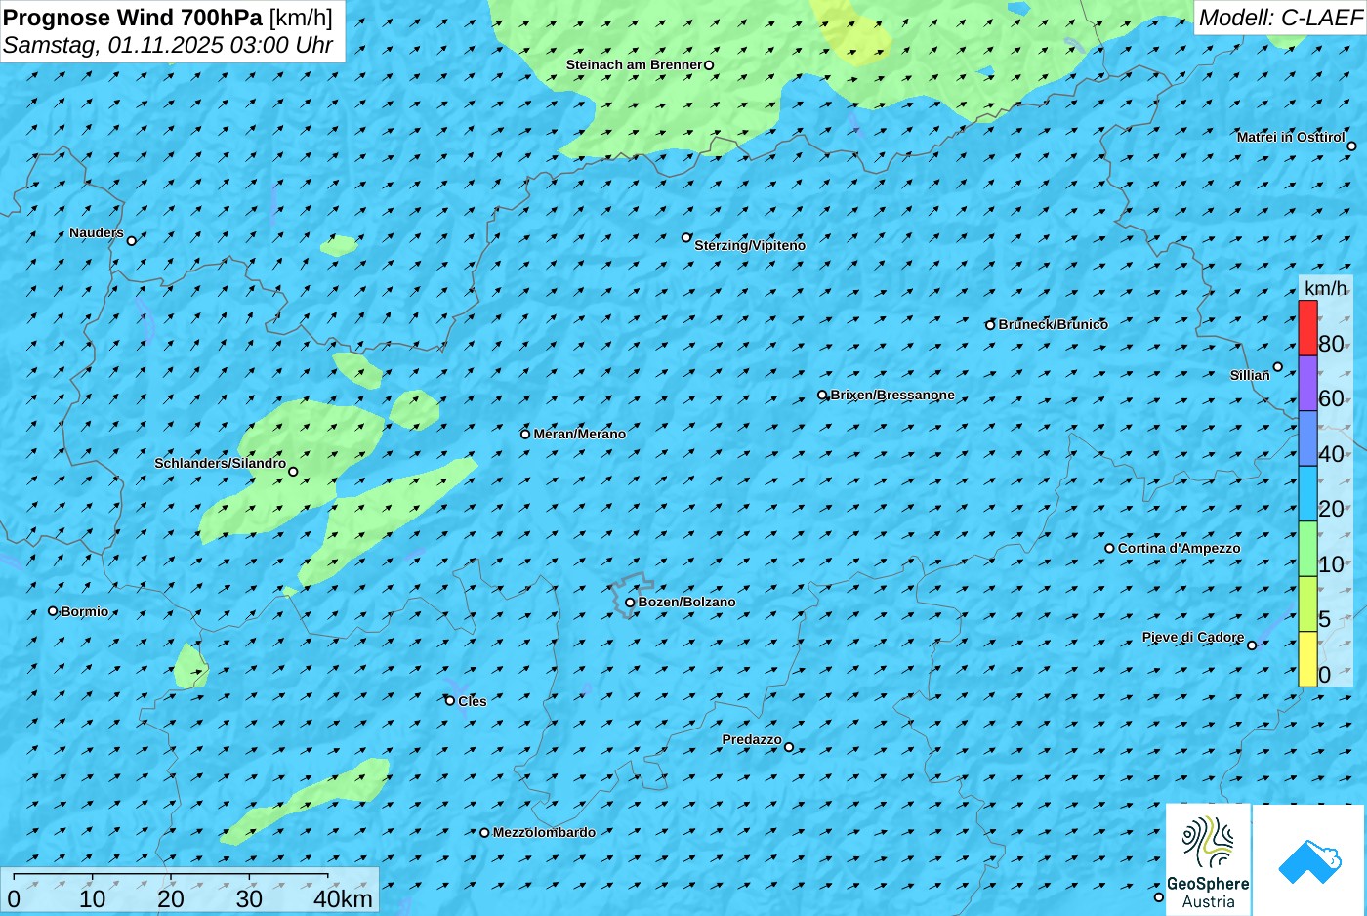Select the Matrei in Osttirol map marker

[1351, 146]
